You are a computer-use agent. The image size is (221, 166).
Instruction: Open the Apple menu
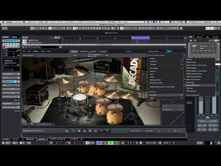[3, 22]
